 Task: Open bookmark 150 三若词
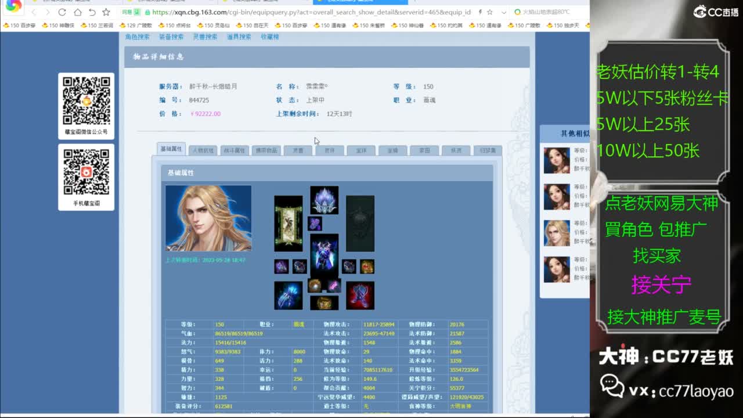coord(98,26)
